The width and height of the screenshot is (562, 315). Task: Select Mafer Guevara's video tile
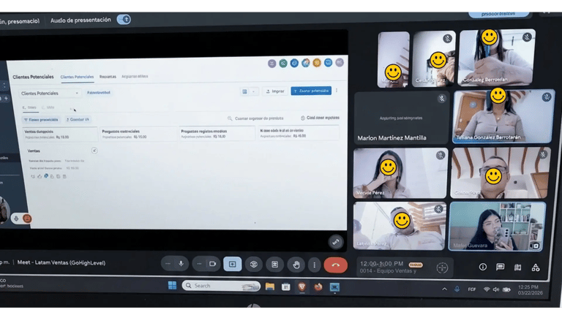497,227
